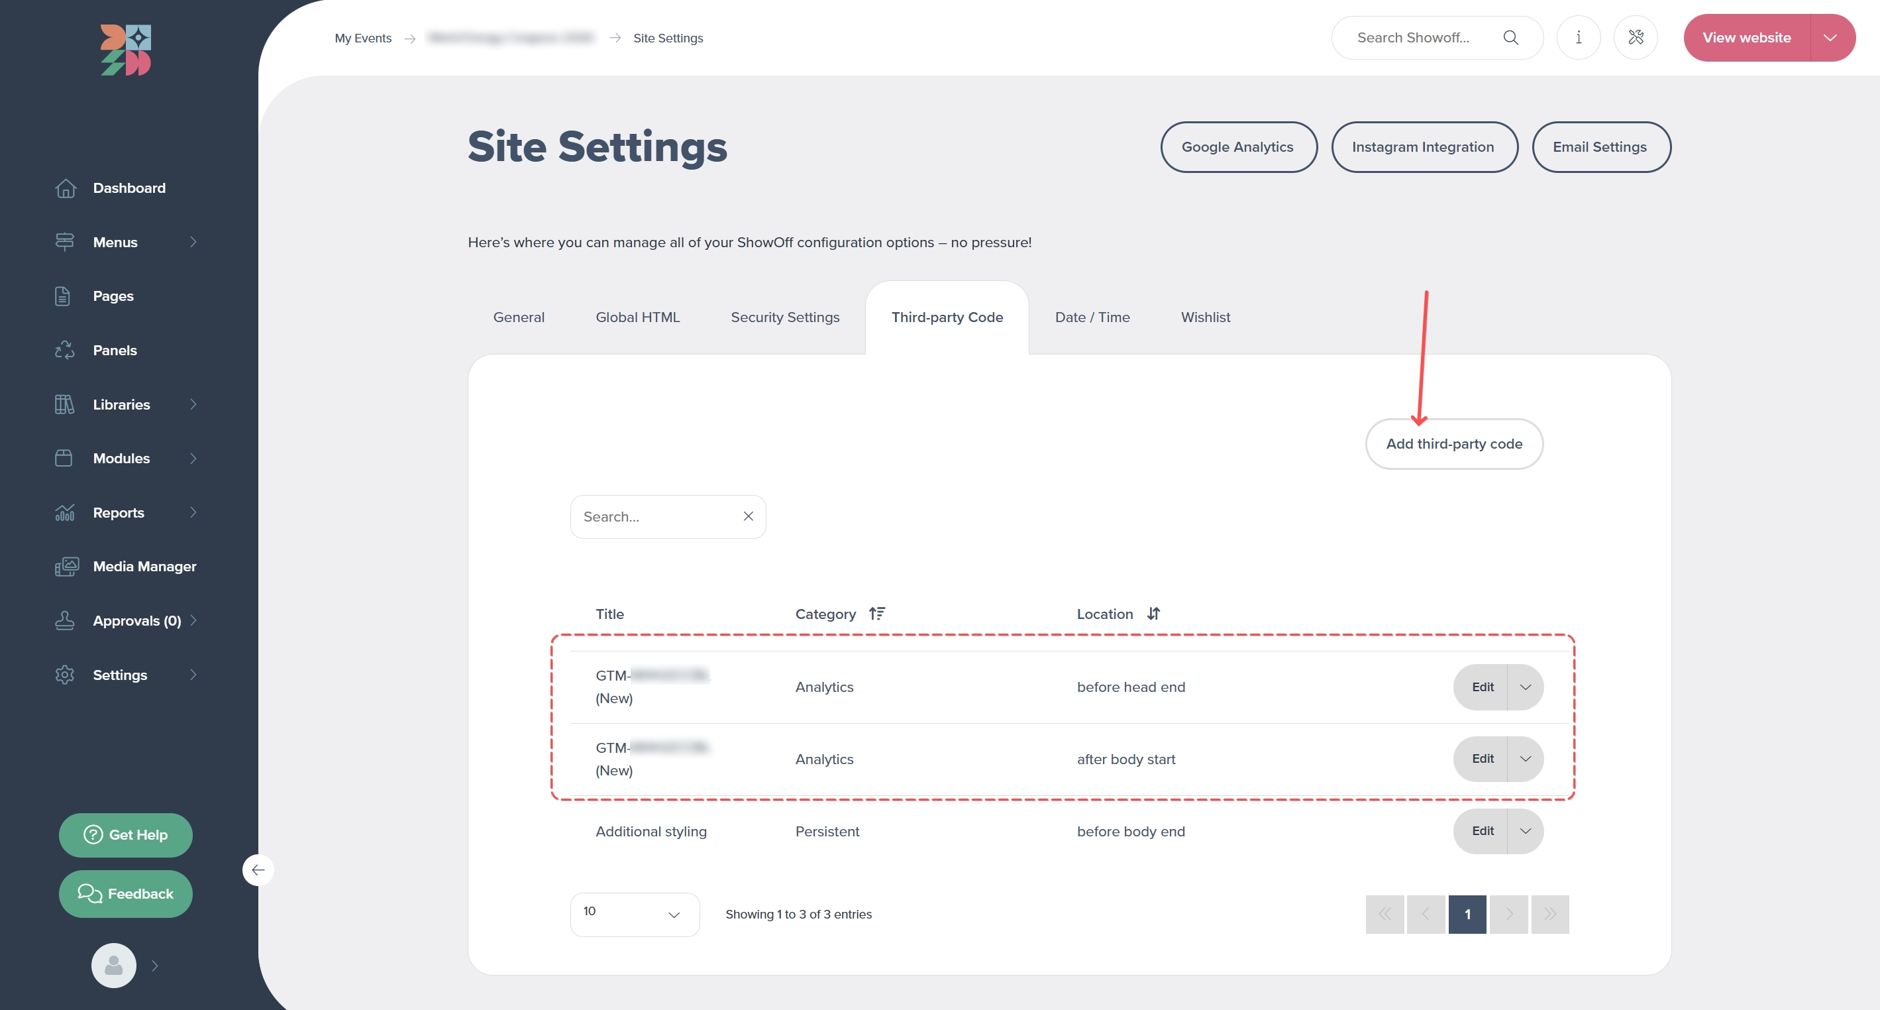Expand the Approvals (0) submenu chevron
This screenshot has width=1880, height=1010.
click(x=193, y=620)
